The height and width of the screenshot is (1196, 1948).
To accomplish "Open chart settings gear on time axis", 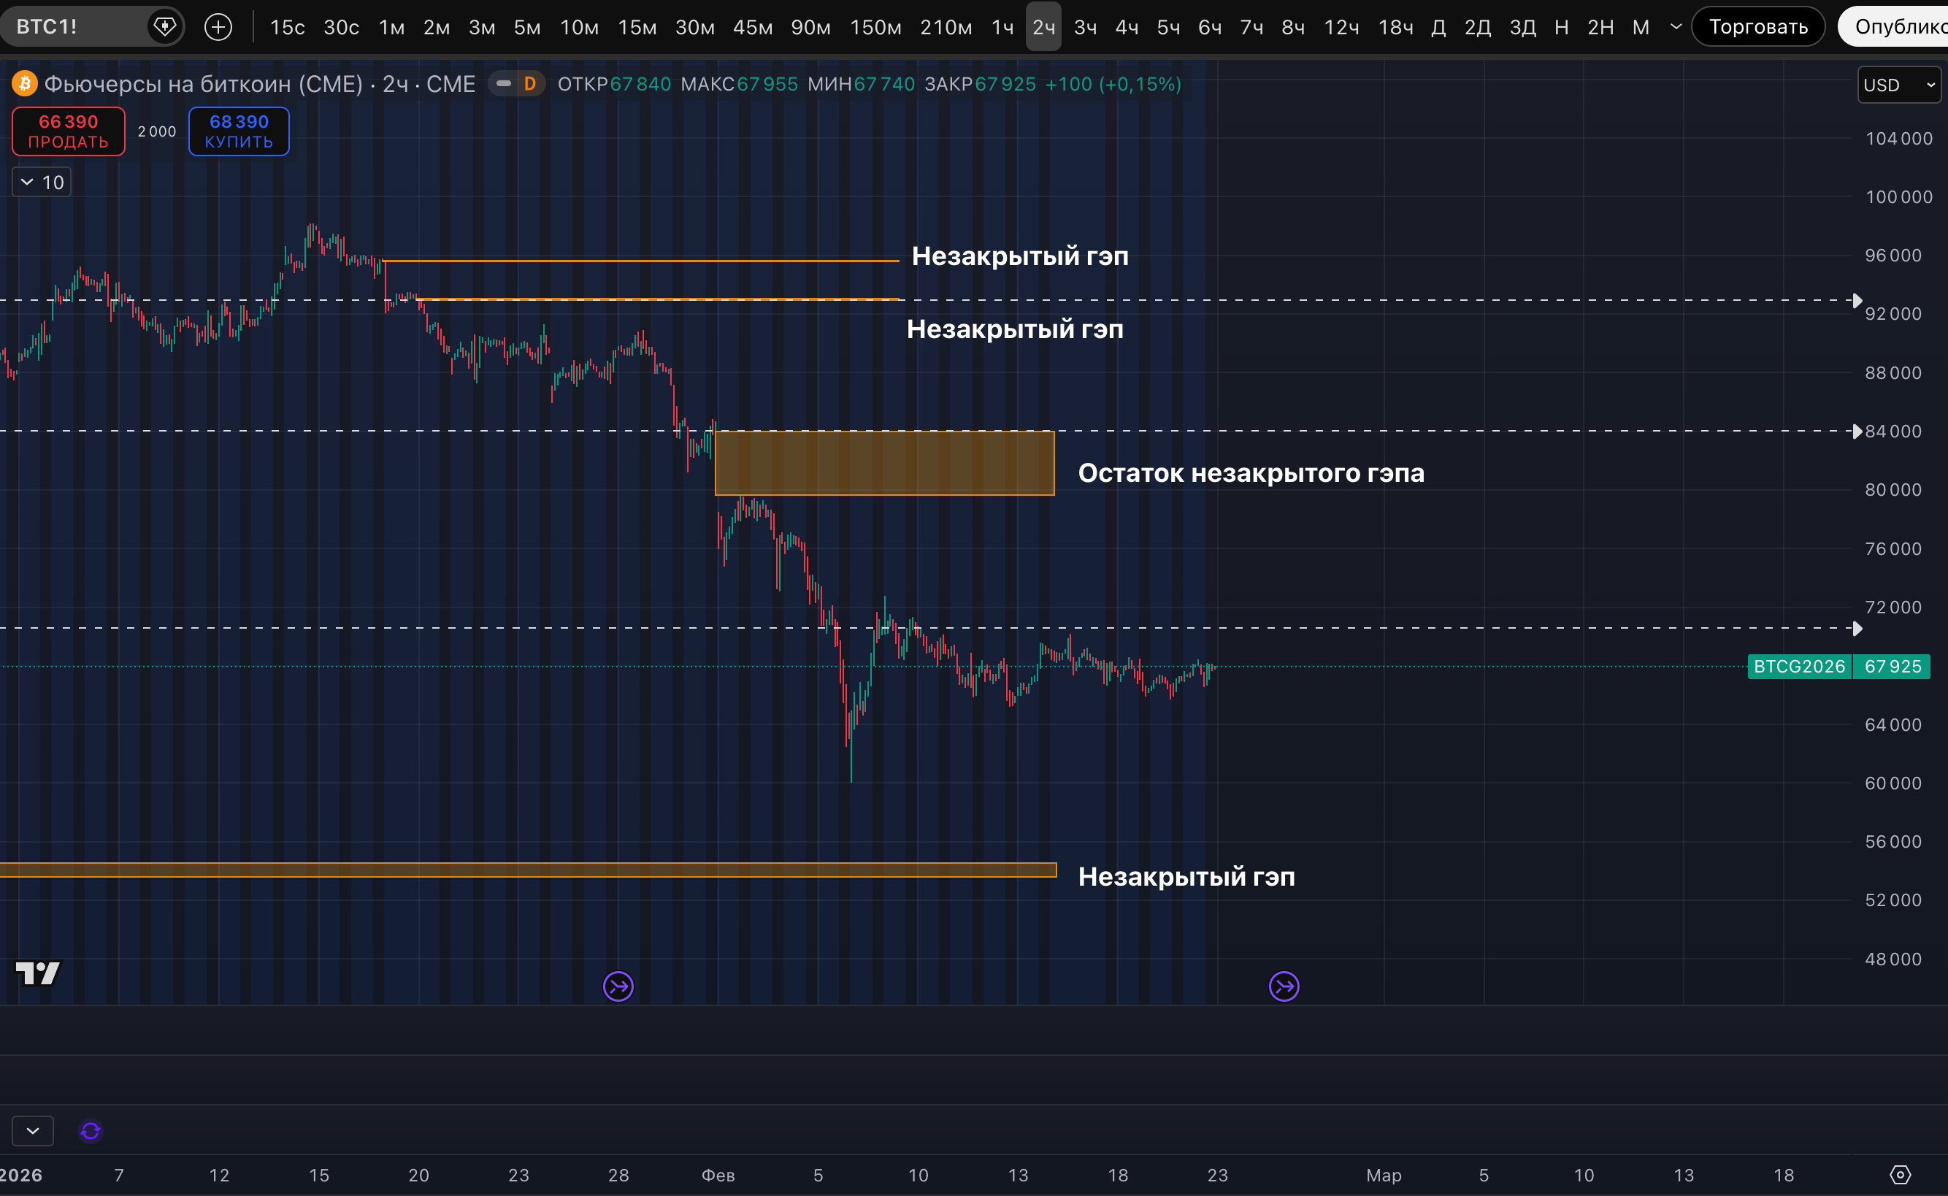I will [1900, 1175].
